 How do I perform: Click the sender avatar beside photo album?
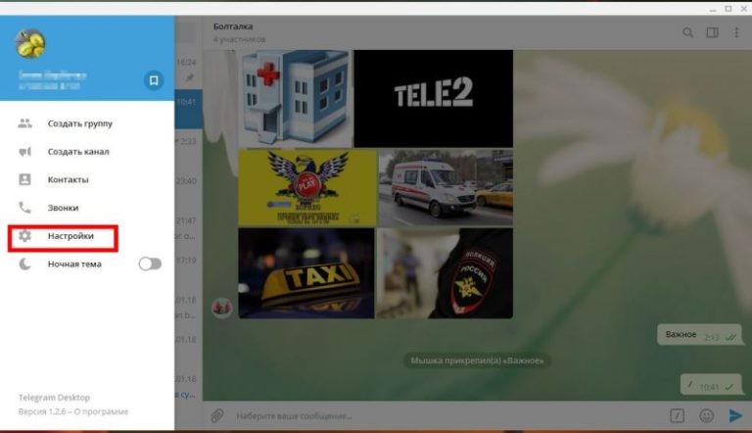pyautogui.click(x=222, y=308)
